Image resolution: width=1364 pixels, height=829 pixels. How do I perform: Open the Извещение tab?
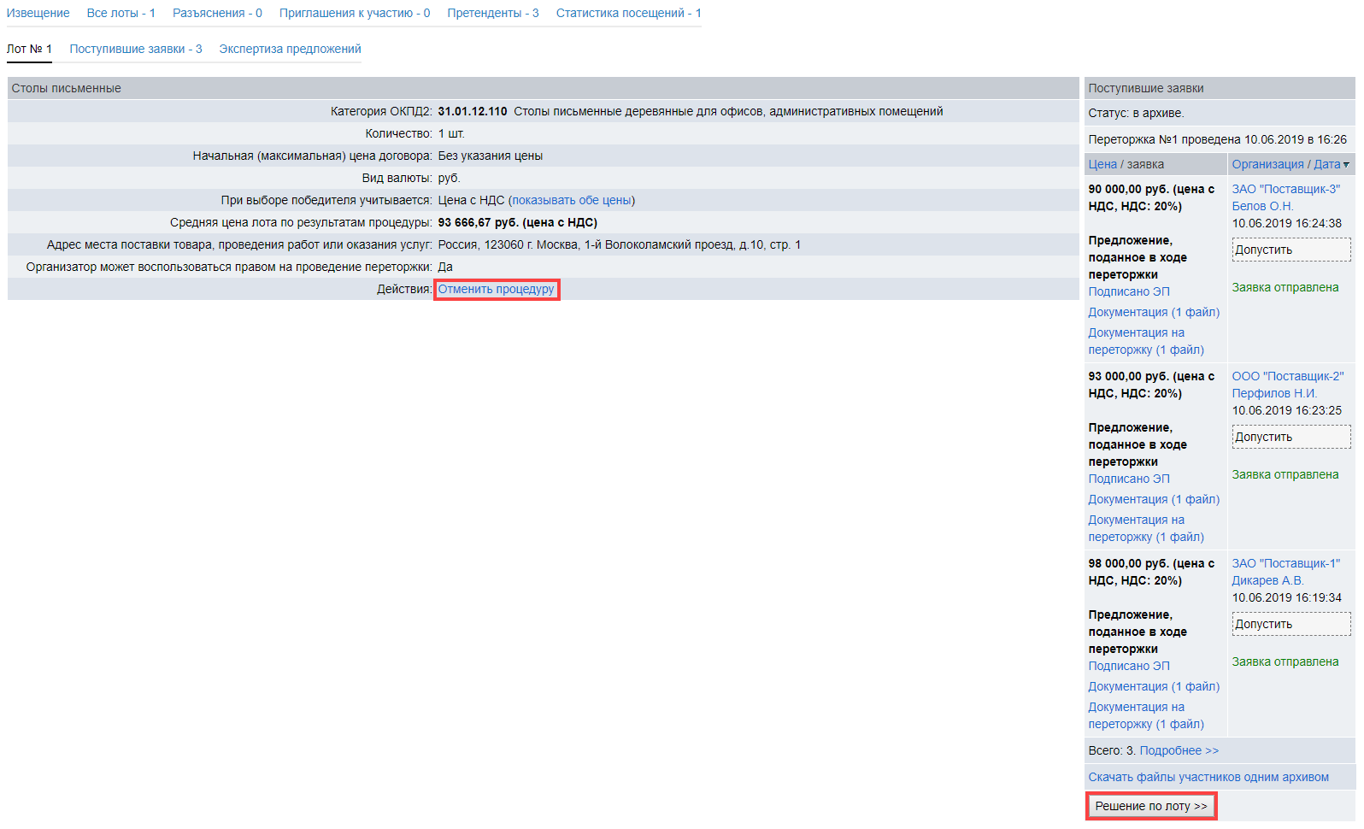tap(38, 13)
